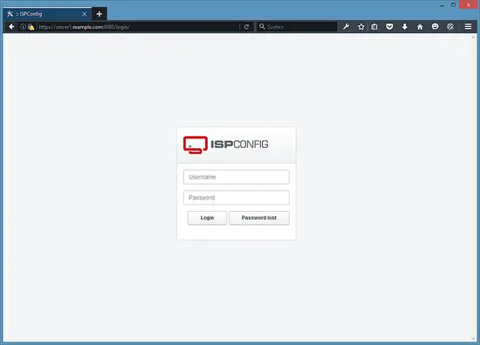Click the scrollbar up arrow
The width and height of the screenshot is (480, 345).
point(474,37)
